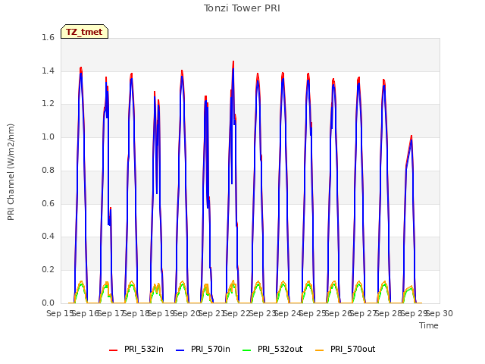Viewport: 485px width, 364px height.
Task: Click the y-axis label PRI Channel (W/m2/nm)
Action: point(11,172)
